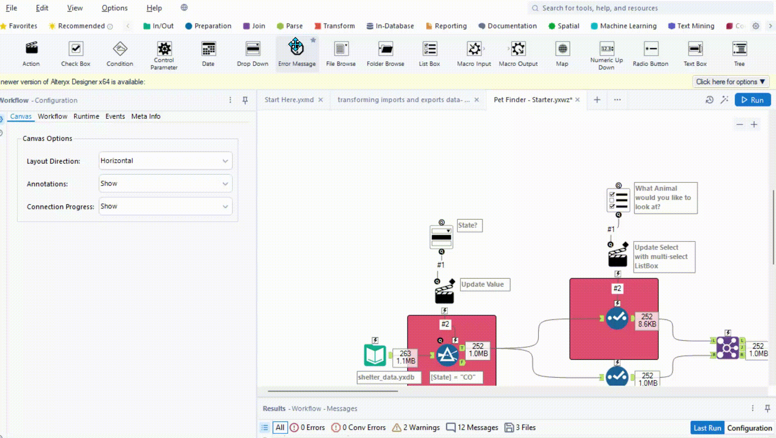The height and width of the screenshot is (438, 776).
Task: Switch results to Configuration view
Action: (x=749, y=428)
